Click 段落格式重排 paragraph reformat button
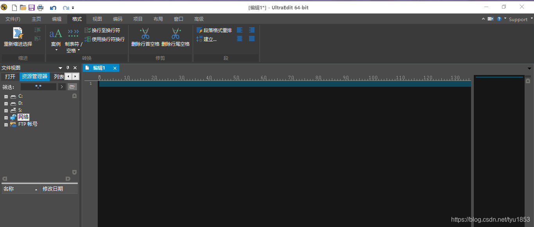This screenshot has width=534, height=227. pos(214,30)
